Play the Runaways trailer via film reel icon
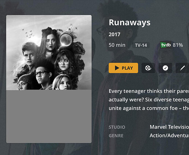This screenshot has width=189, height=155. tap(148, 68)
